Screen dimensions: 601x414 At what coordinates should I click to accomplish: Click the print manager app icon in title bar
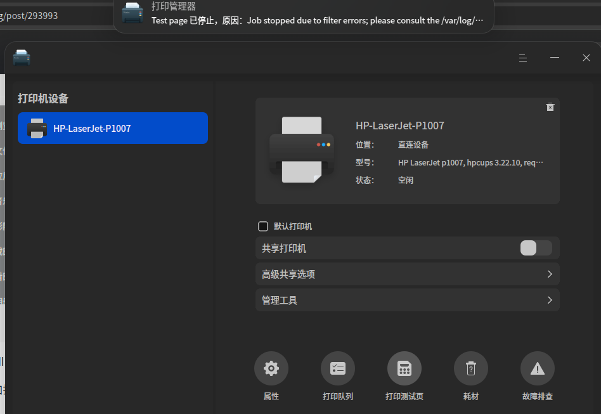(x=22, y=58)
